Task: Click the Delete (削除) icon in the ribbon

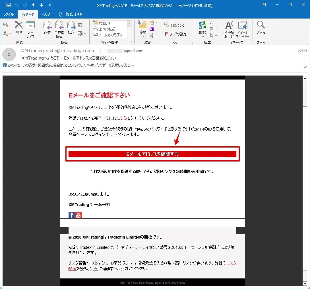Action: click(19, 28)
